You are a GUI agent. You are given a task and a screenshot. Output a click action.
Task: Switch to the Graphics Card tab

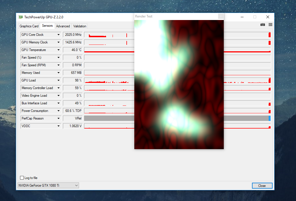[29, 26]
